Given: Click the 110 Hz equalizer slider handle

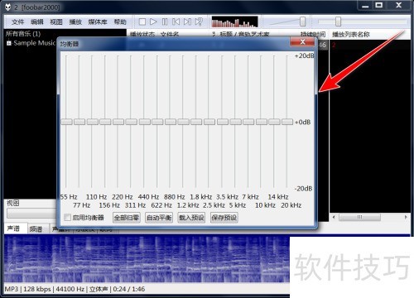Looking at the screenshot, I should pyautogui.click(x=93, y=122).
